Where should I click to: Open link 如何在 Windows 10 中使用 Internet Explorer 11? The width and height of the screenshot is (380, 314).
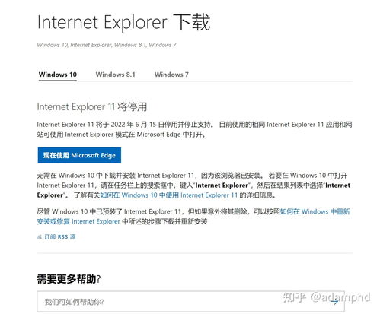pyautogui.click(x=168, y=195)
